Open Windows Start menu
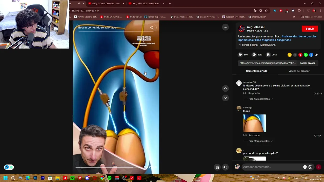This screenshot has height=182, width=324. (5, 178)
